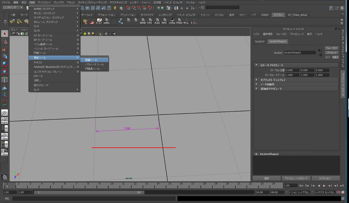Switch to four view layout

point(5,120)
